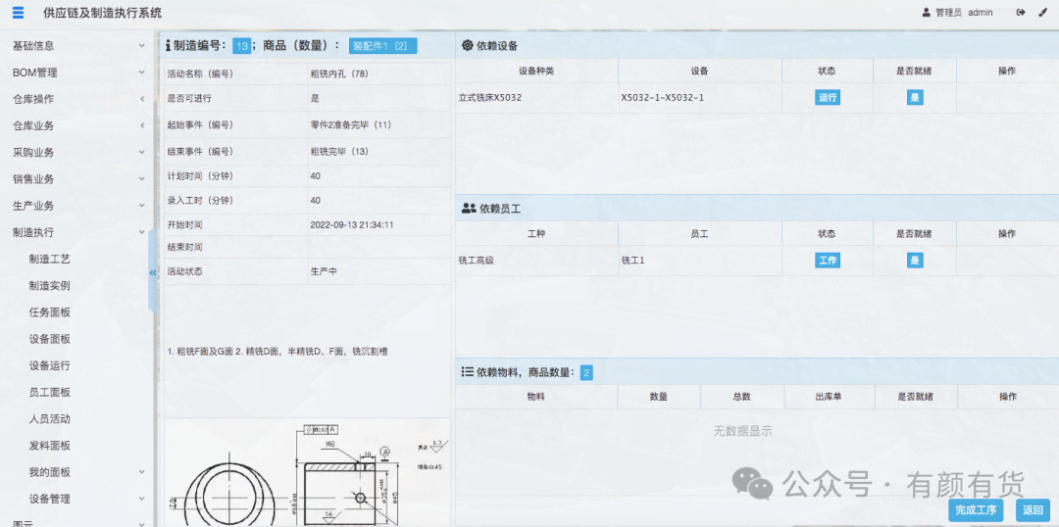Click the blue 装配件1 (2) product tag

pos(382,46)
